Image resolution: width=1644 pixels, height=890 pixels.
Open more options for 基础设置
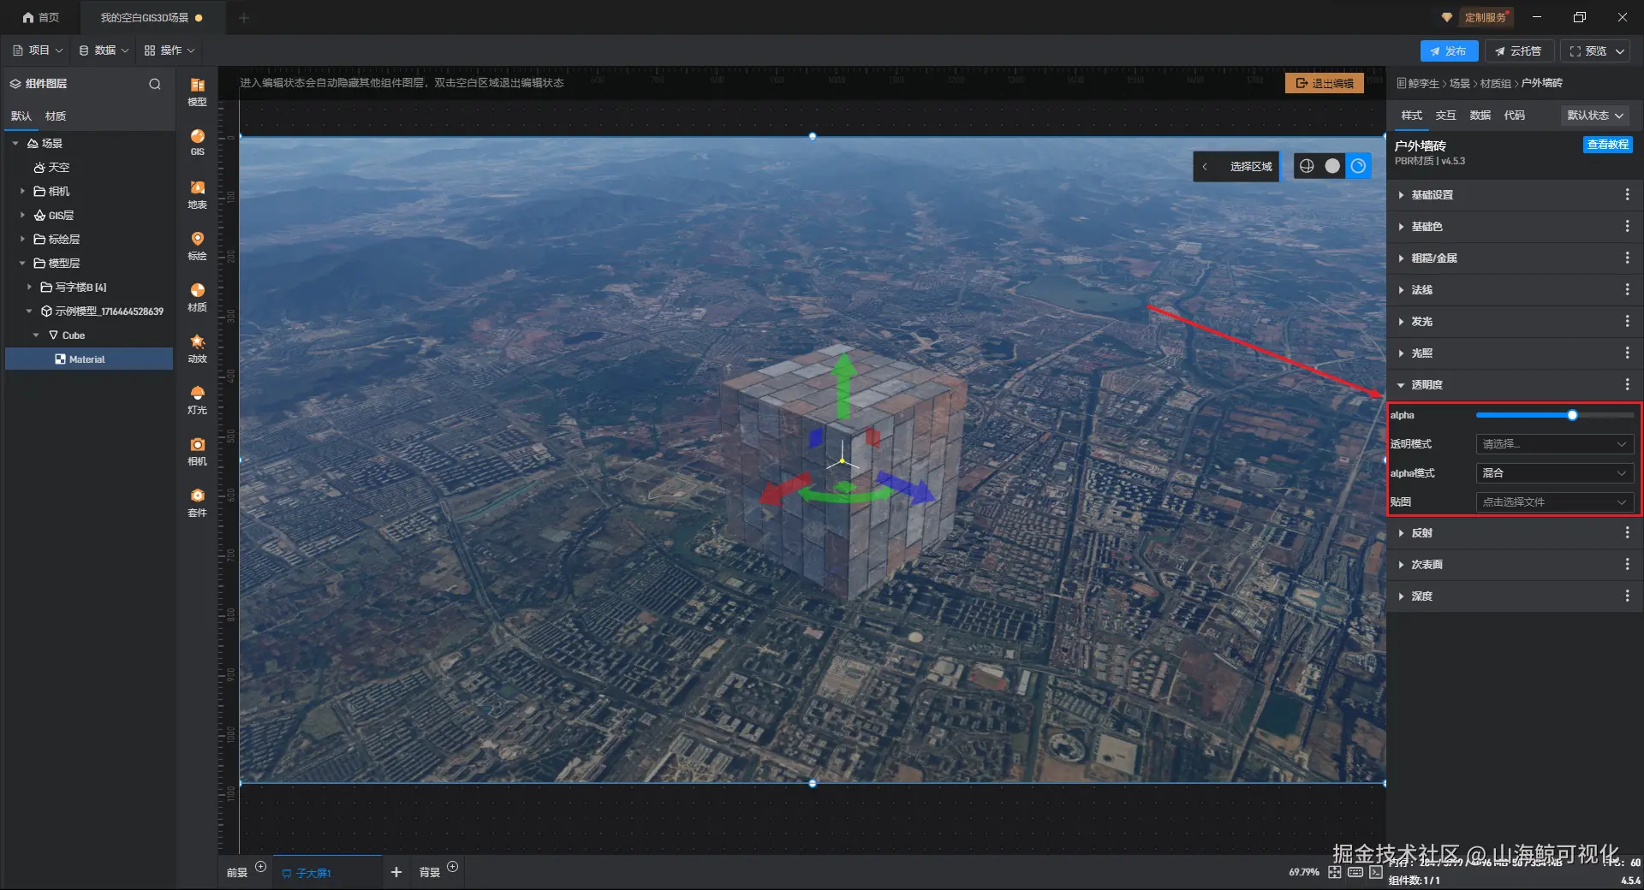(x=1627, y=195)
